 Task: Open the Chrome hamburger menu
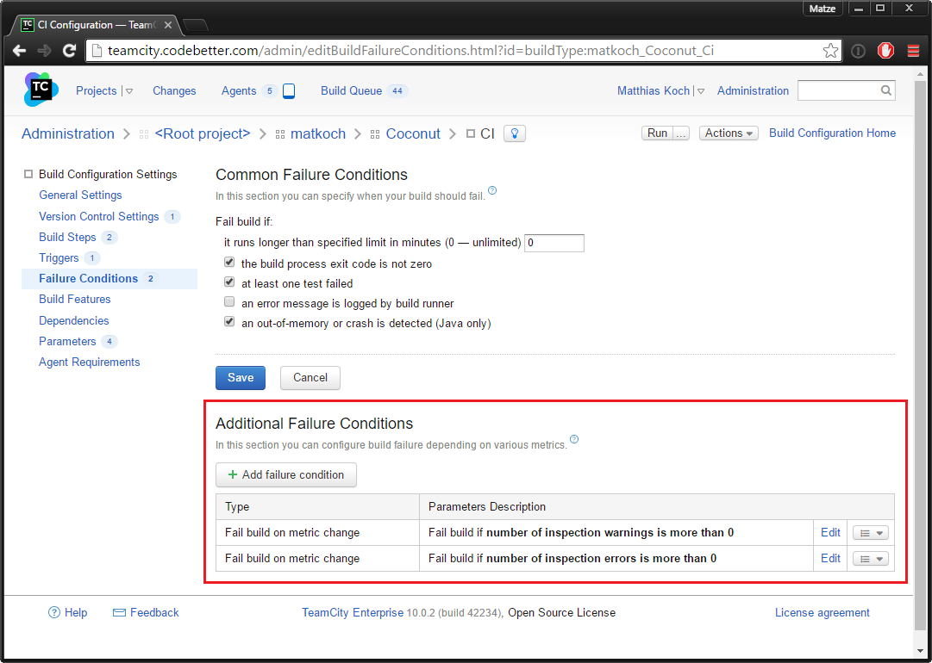click(x=914, y=51)
